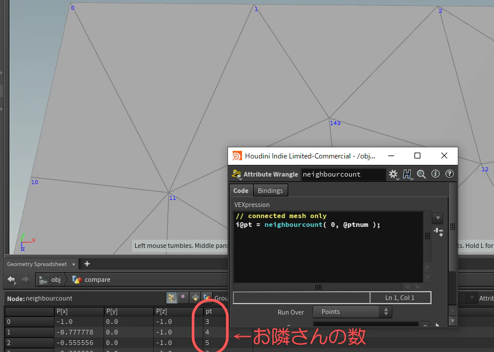Open the gear settings menu in Attribute Wrangle

point(393,174)
